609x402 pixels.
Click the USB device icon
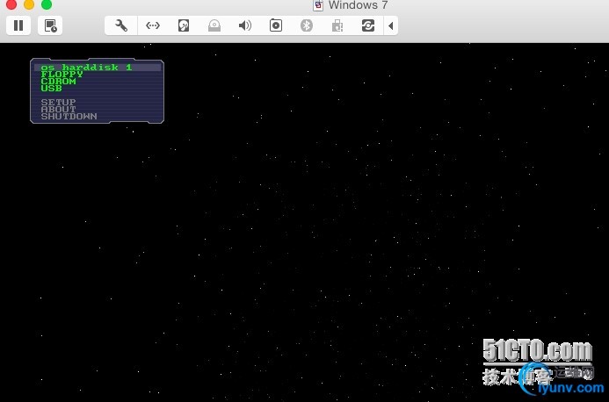(x=337, y=25)
